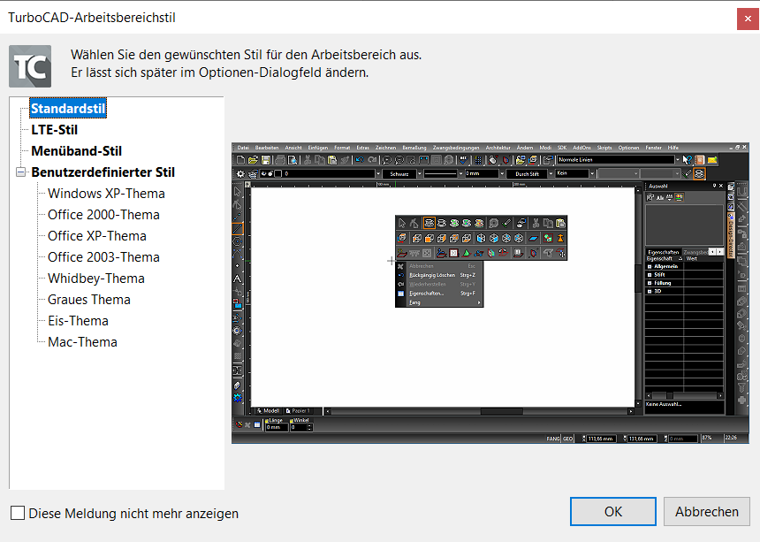Select the LTE-Stil option
The image size is (760, 542).
(54, 129)
